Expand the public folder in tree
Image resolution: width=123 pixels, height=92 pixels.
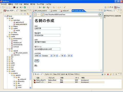pos(7,63)
